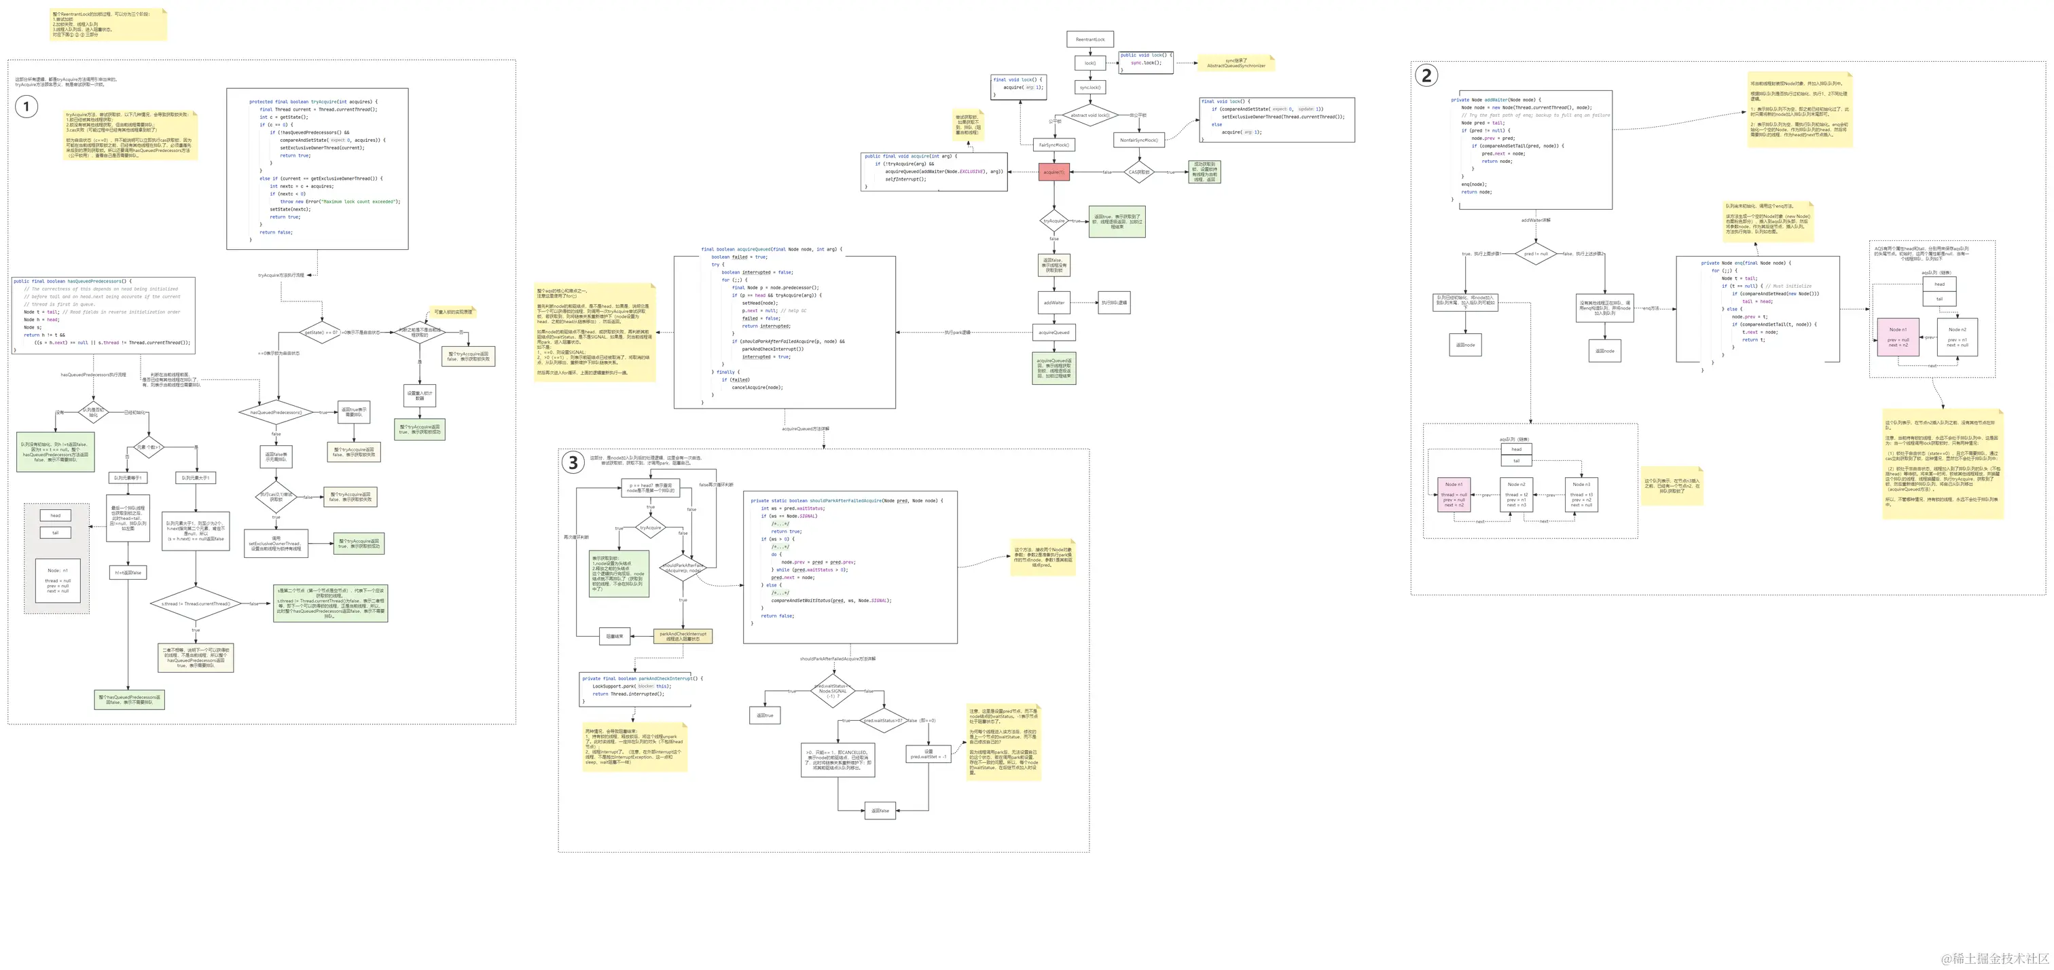This screenshot has width=2054, height=970.
Task: Click the ReentrantLock box at top
Action: (1089, 39)
